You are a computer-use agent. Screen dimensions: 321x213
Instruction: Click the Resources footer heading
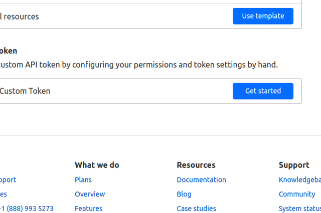tap(196, 165)
